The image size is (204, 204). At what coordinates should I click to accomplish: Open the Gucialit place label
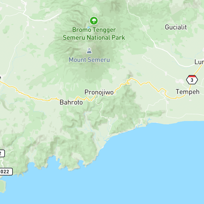click(x=176, y=27)
